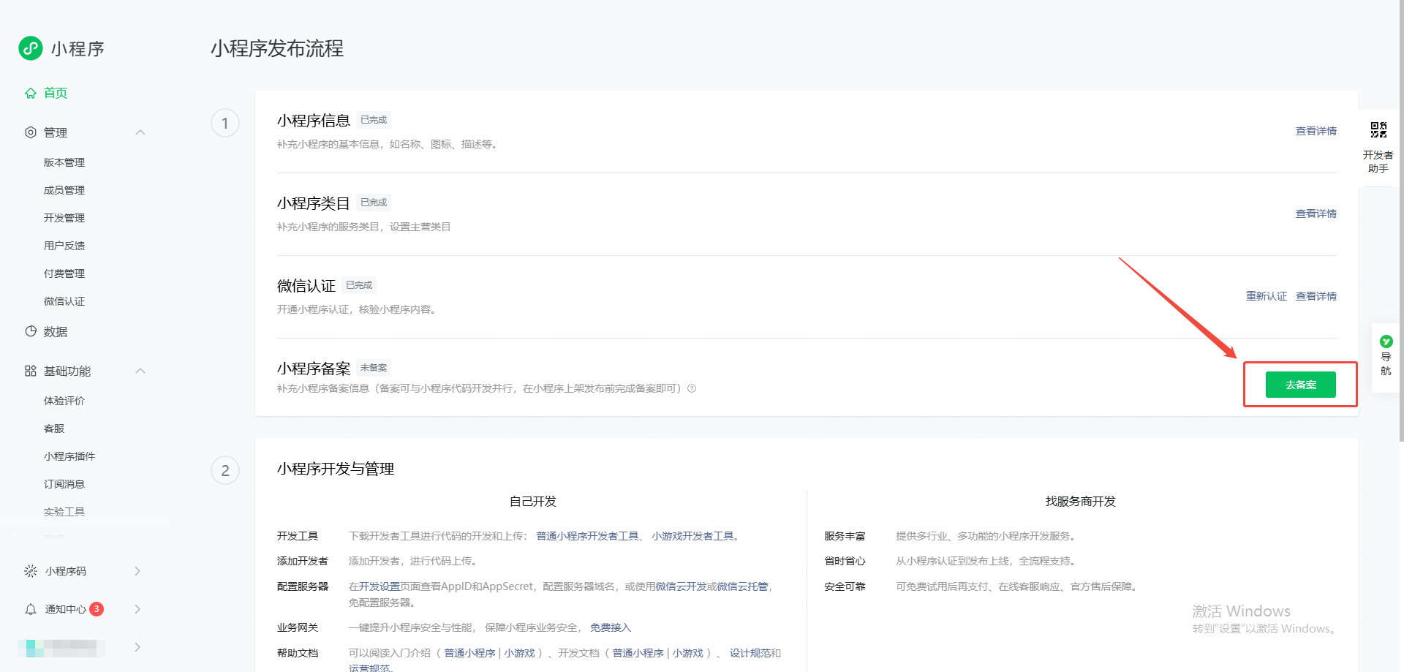Click the 导航 green check icon
This screenshot has height=672, width=1404.
coord(1386,341)
